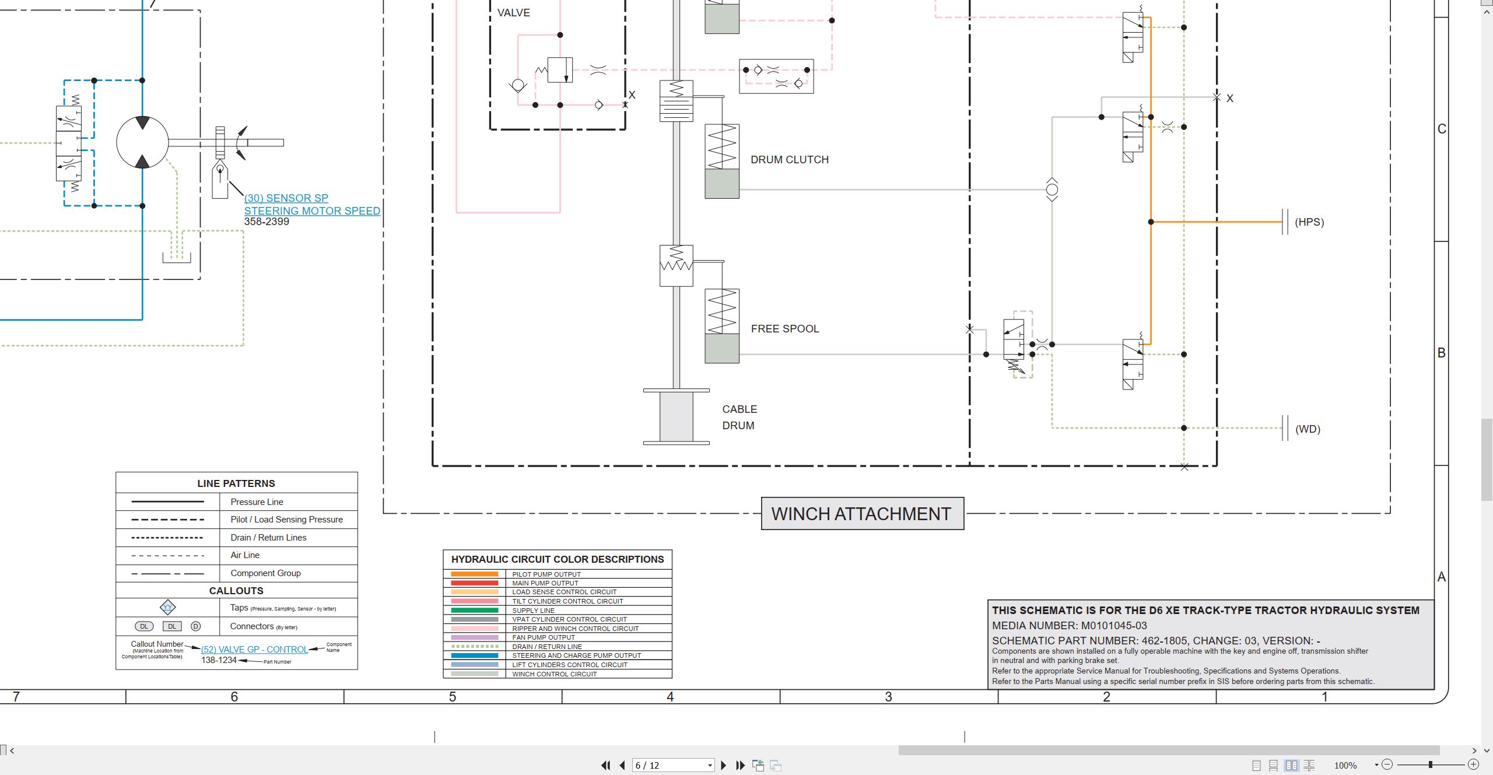Screen dimensions: 1493x775
Task: Open the page number dropdown arrow
Action: (710, 765)
